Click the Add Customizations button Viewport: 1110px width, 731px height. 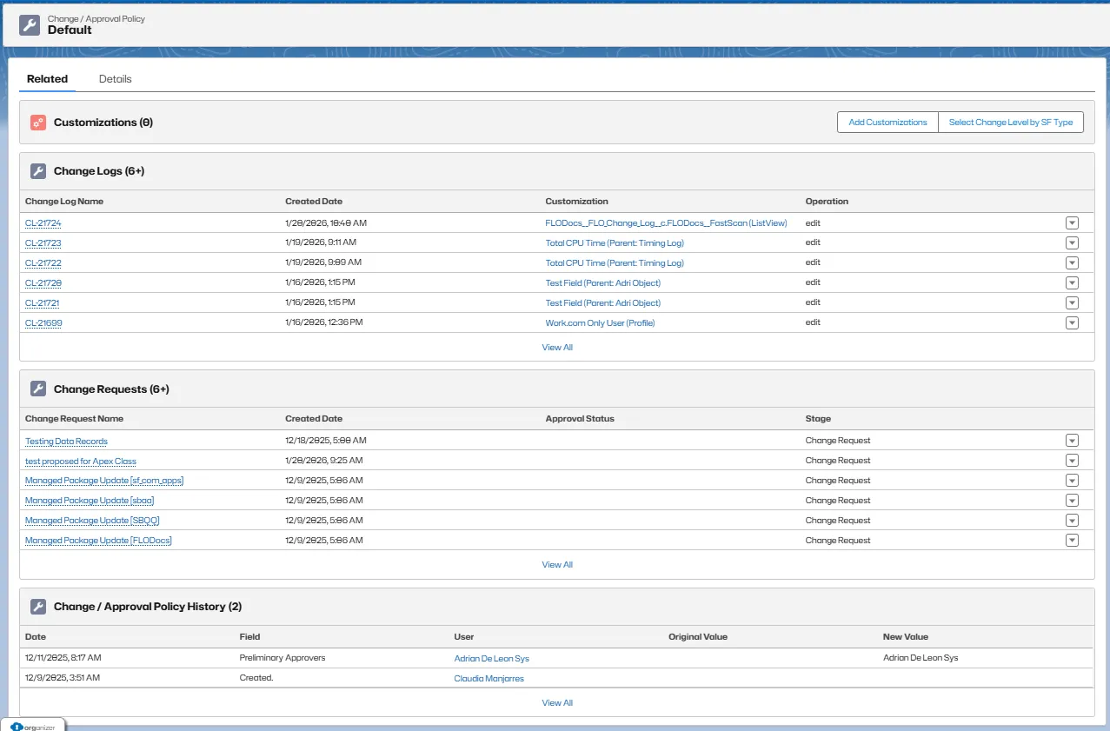(887, 122)
